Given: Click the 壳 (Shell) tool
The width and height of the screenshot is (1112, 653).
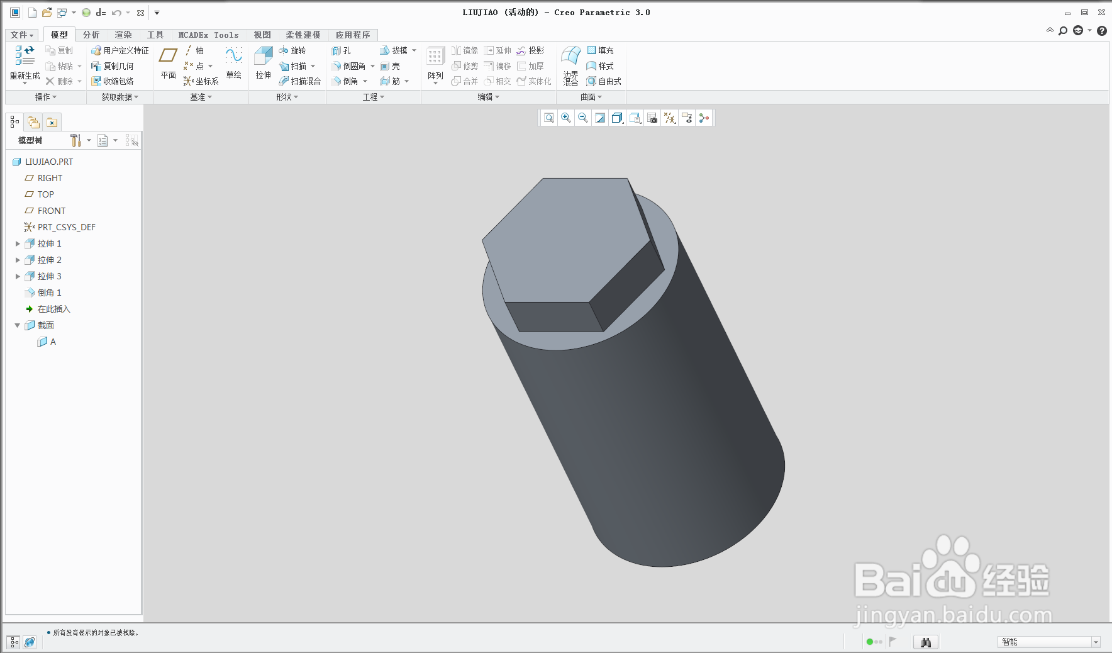Looking at the screenshot, I should click(x=390, y=66).
